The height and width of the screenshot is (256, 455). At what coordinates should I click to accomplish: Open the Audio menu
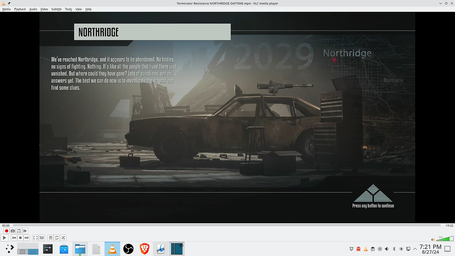click(33, 9)
